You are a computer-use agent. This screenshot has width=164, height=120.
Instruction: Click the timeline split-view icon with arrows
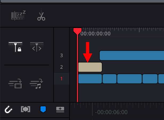(x=36, y=47)
